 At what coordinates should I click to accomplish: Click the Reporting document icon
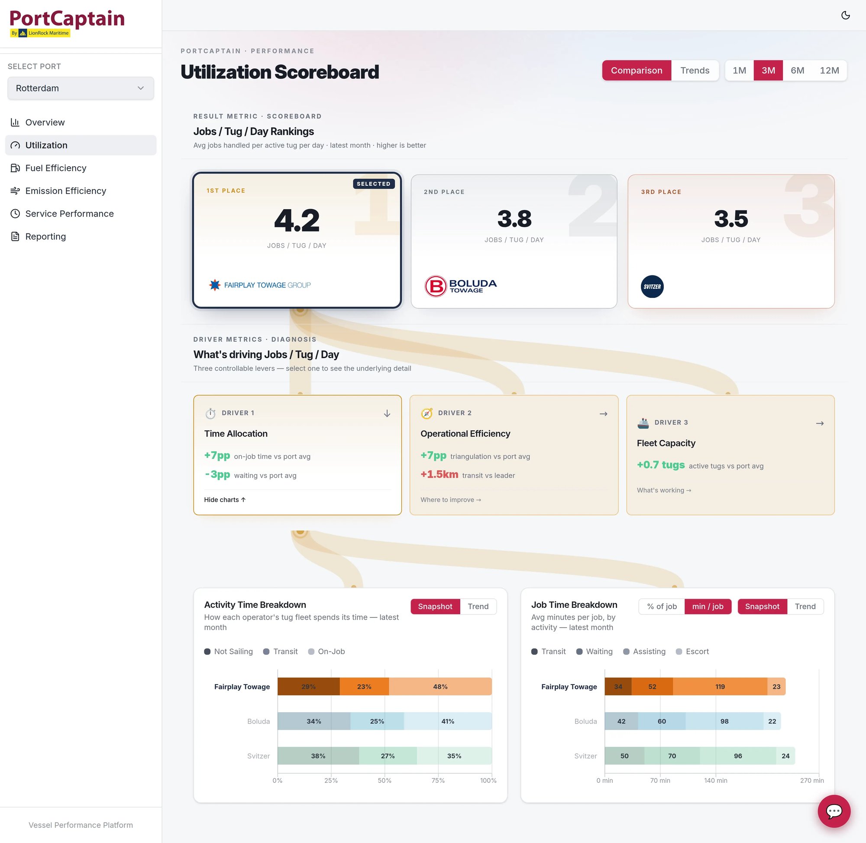point(15,236)
